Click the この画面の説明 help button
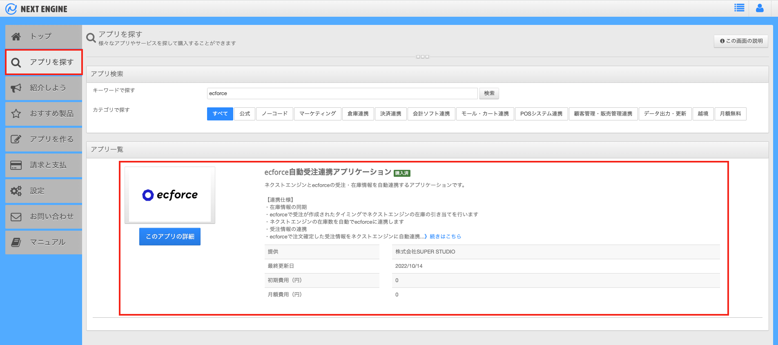 pos(741,41)
